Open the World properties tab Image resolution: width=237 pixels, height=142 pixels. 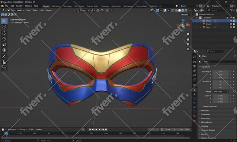coord(194,80)
